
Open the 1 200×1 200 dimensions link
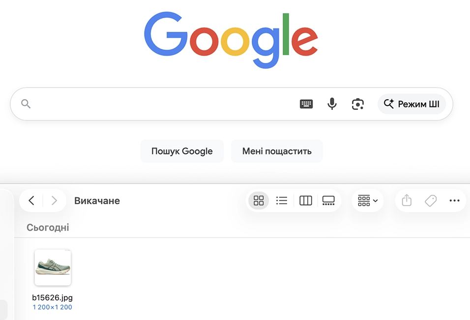click(53, 307)
